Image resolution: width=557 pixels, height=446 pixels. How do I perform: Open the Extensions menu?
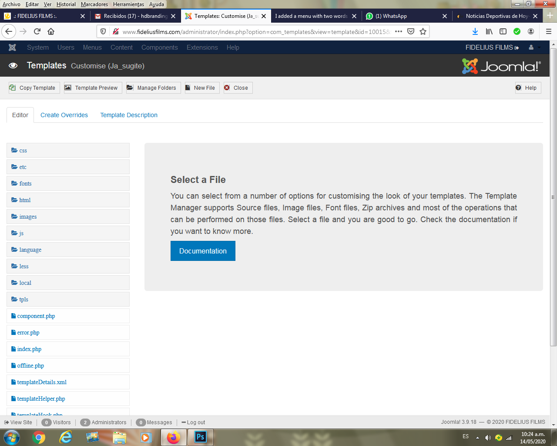(202, 47)
